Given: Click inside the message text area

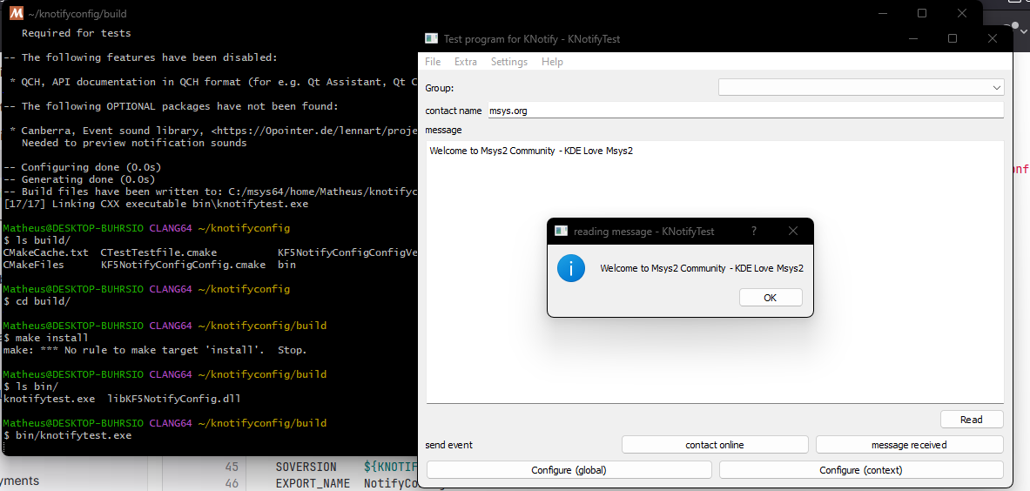Looking at the screenshot, I should [x=715, y=272].
